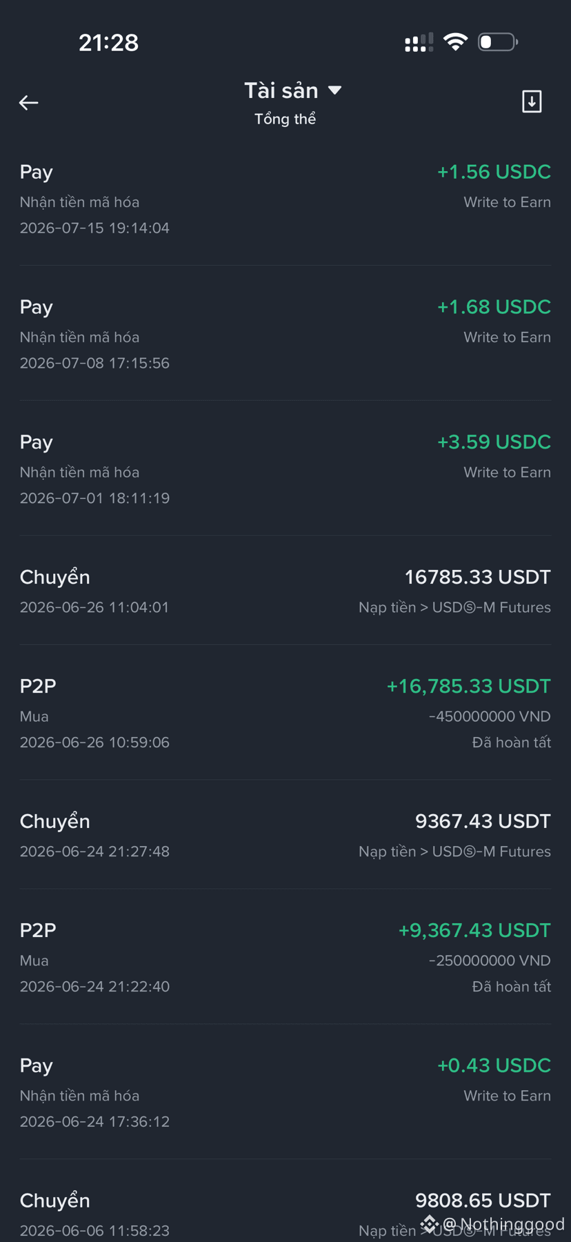Tap the download export icon
Screen dimensions: 571x1242
point(532,101)
